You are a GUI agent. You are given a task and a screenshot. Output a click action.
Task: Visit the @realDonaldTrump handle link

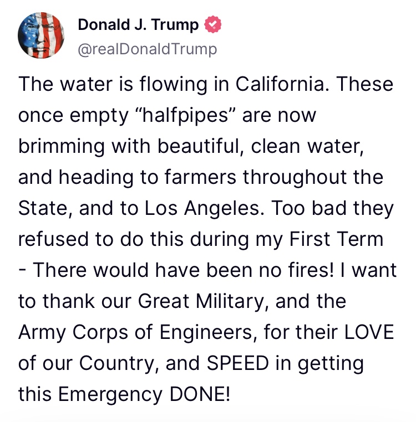(x=148, y=49)
